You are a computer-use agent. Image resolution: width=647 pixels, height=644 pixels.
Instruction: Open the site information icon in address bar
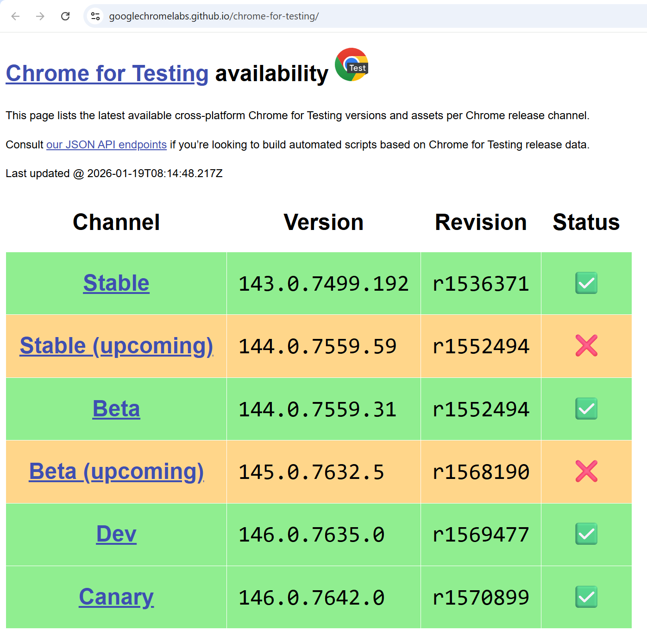(x=95, y=16)
